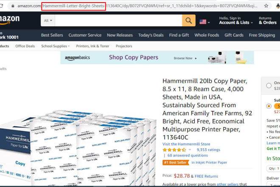Viewport: 280px width, 187px height.
Task: Click the Amazon logo
Action: tap(9, 20)
